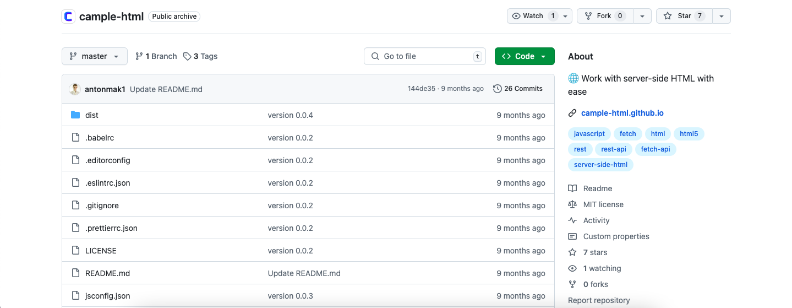The image size is (792, 308).
Task: Select the javascript topic tag
Action: point(589,134)
